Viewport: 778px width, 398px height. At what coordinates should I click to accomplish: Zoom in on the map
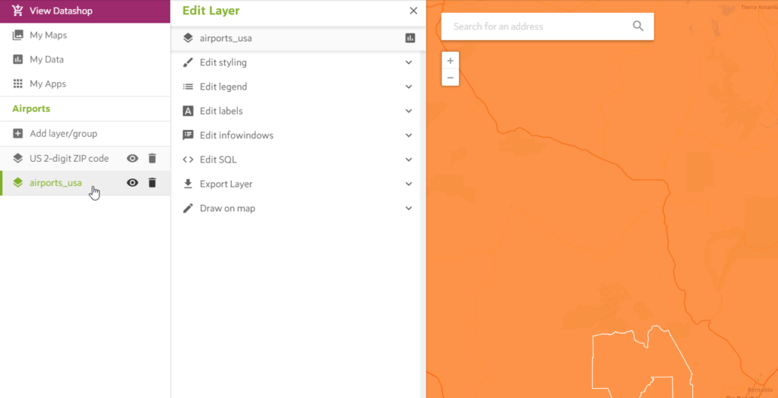(450, 61)
